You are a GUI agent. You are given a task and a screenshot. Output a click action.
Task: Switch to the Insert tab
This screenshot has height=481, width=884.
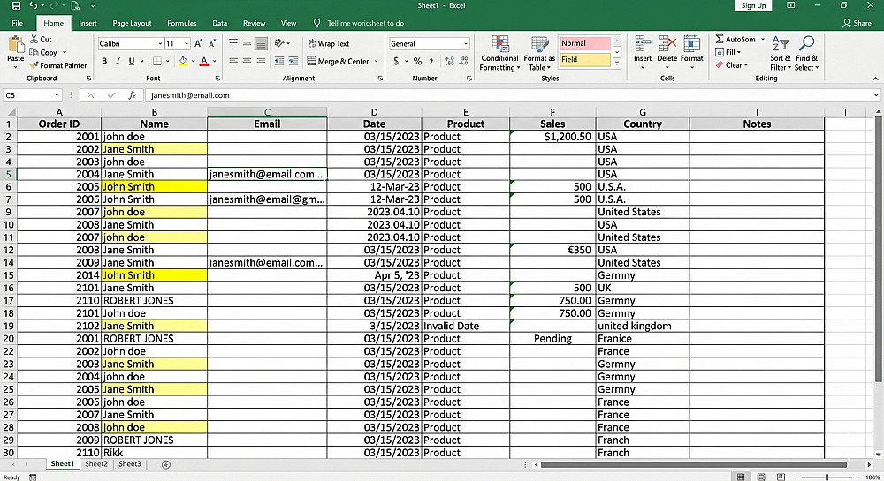[x=88, y=23]
